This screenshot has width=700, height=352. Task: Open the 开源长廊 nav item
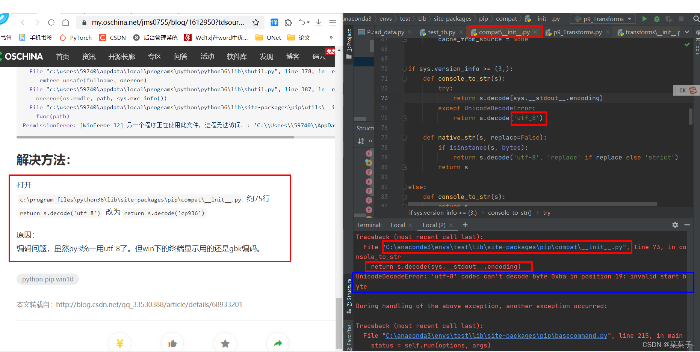pos(122,56)
